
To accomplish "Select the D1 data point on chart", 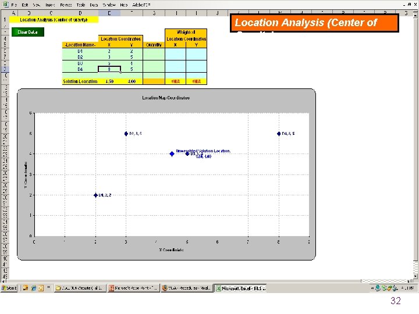I will coord(95,195).
